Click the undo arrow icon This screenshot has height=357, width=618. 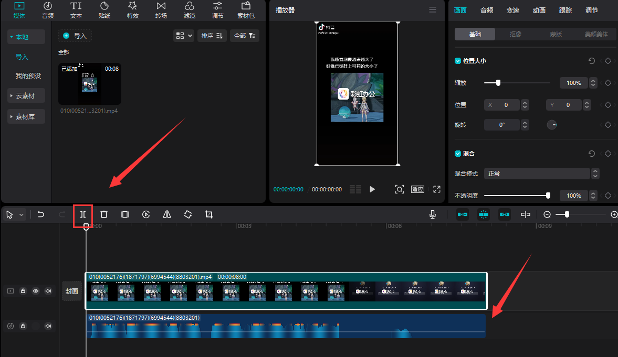tap(41, 214)
